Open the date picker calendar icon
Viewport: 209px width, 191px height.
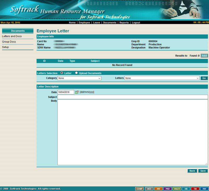pyautogui.click(x=77, y=92)
